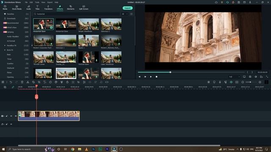Open the color palette tool

click(56, 82)
